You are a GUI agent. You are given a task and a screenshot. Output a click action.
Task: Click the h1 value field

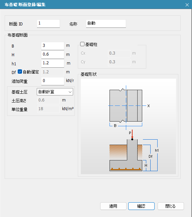coord(53,63)
